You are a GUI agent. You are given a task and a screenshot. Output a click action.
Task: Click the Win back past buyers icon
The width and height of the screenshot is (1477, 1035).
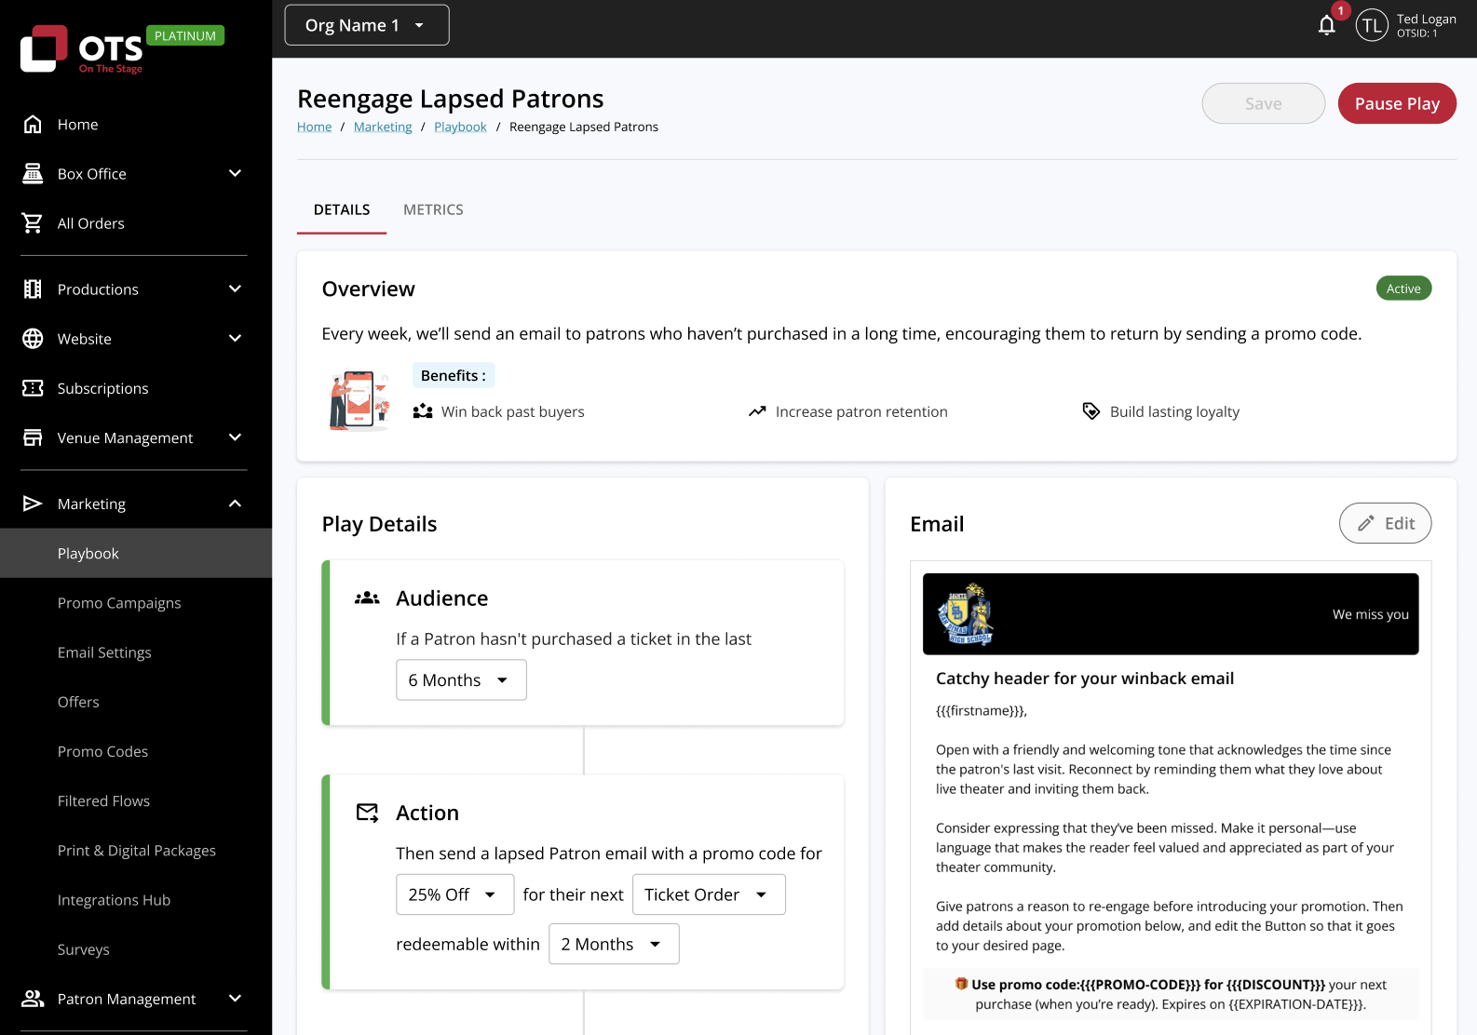[423, 410]
